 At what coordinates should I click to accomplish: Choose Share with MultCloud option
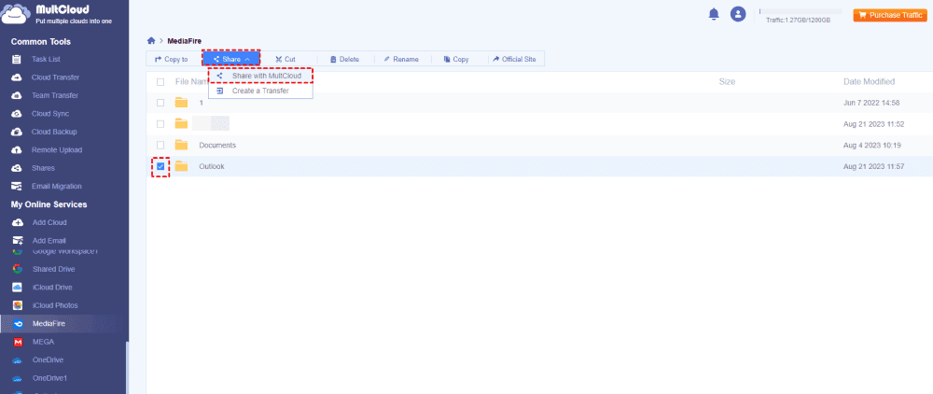click(x=260, y=77)
